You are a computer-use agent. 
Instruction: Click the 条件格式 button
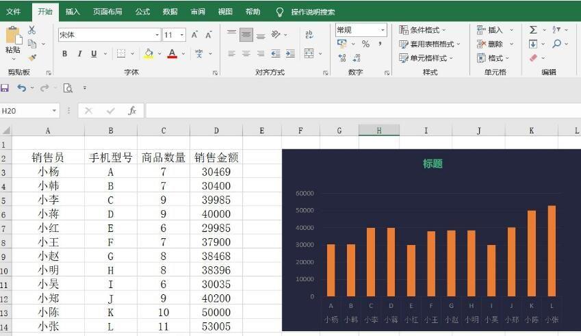[422, 29]
